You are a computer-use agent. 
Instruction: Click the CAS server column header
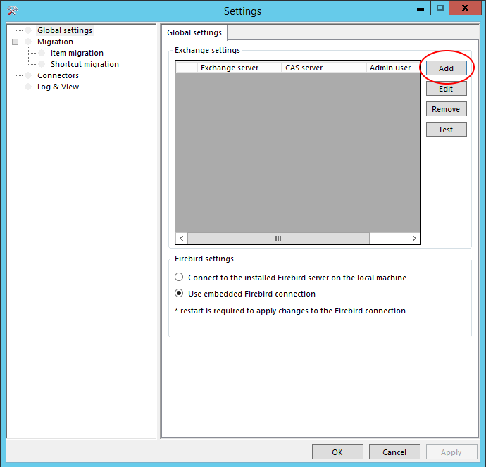[x=323, y=68]
